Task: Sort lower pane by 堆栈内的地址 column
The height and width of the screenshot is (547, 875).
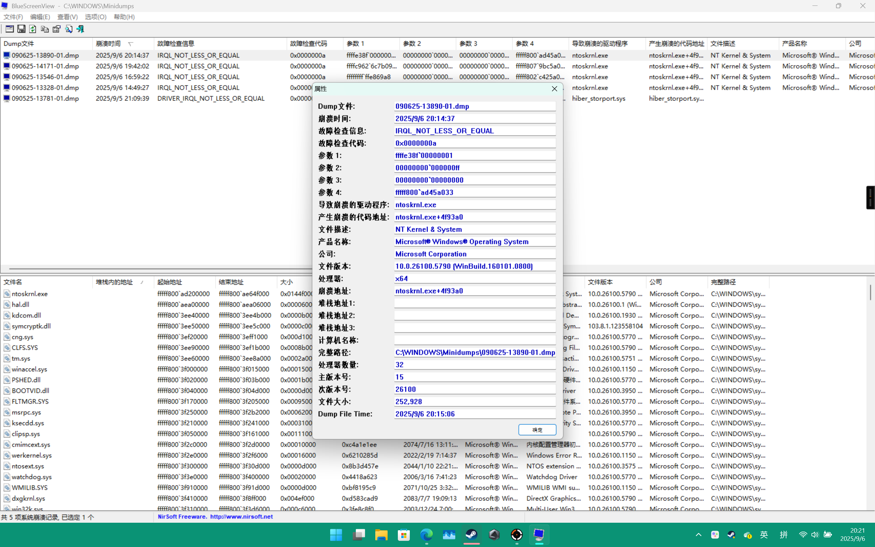Action: tap(115, 282)
